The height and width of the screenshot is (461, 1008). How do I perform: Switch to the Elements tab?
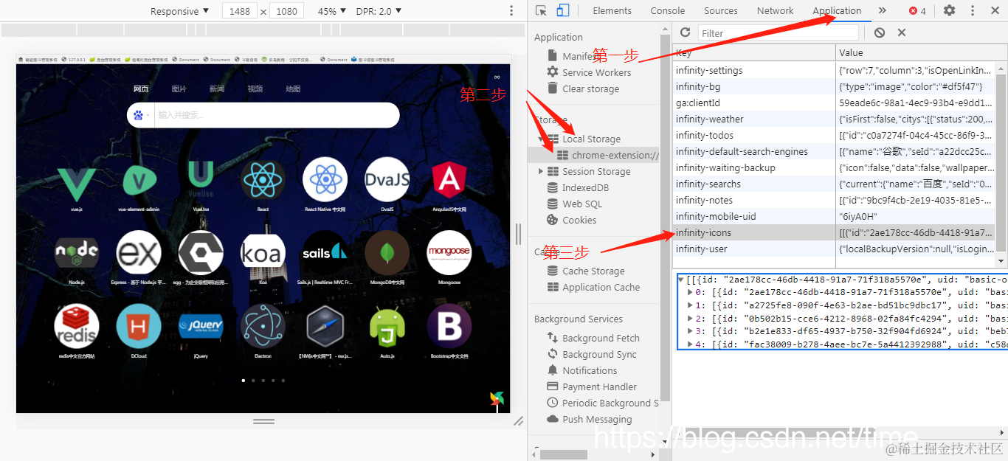coord(612,10)
